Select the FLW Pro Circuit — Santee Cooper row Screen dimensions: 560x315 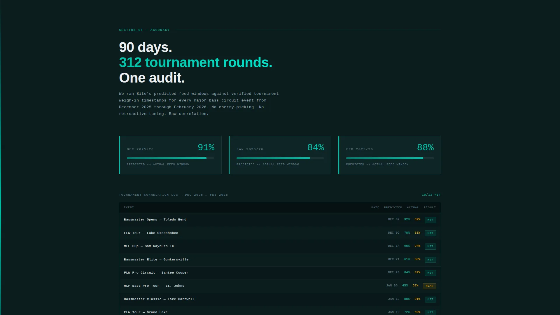(280, 273)
